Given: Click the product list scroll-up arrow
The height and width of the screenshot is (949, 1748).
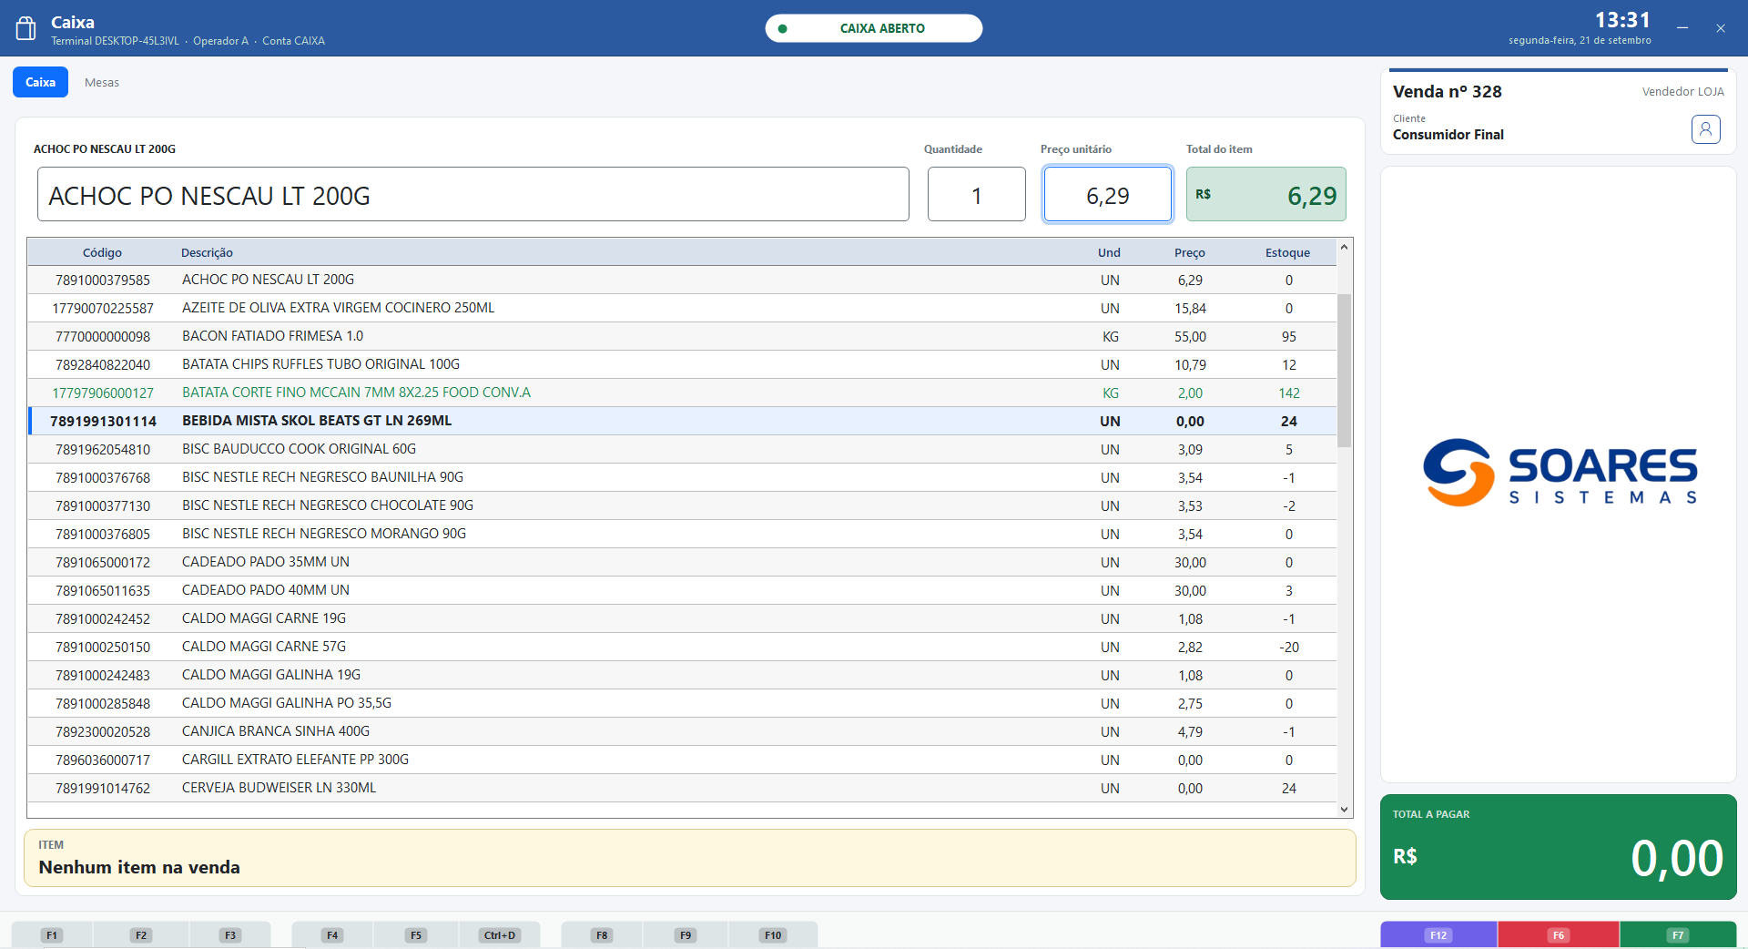Looking at the screenshot, I should [1344, 247].
